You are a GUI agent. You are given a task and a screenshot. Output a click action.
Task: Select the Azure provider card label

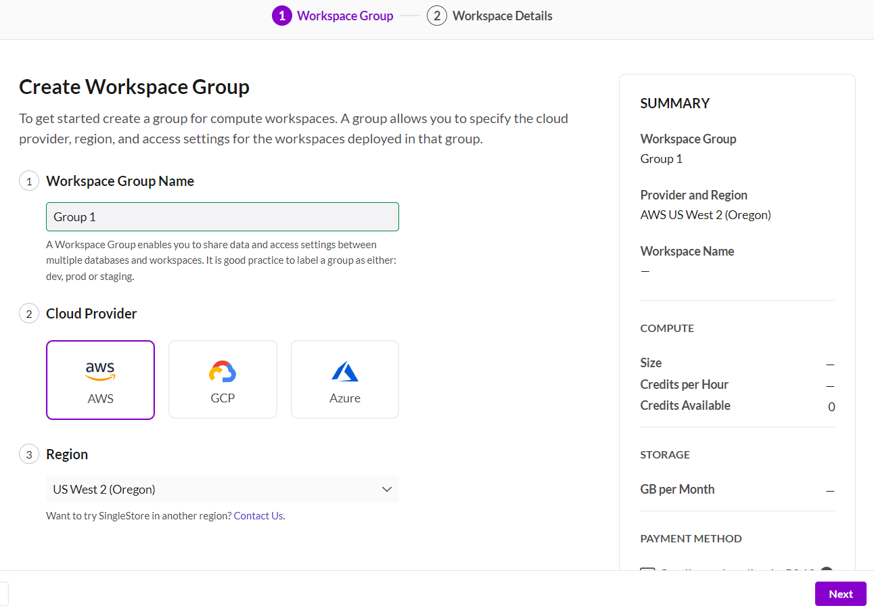coord(345,398)
